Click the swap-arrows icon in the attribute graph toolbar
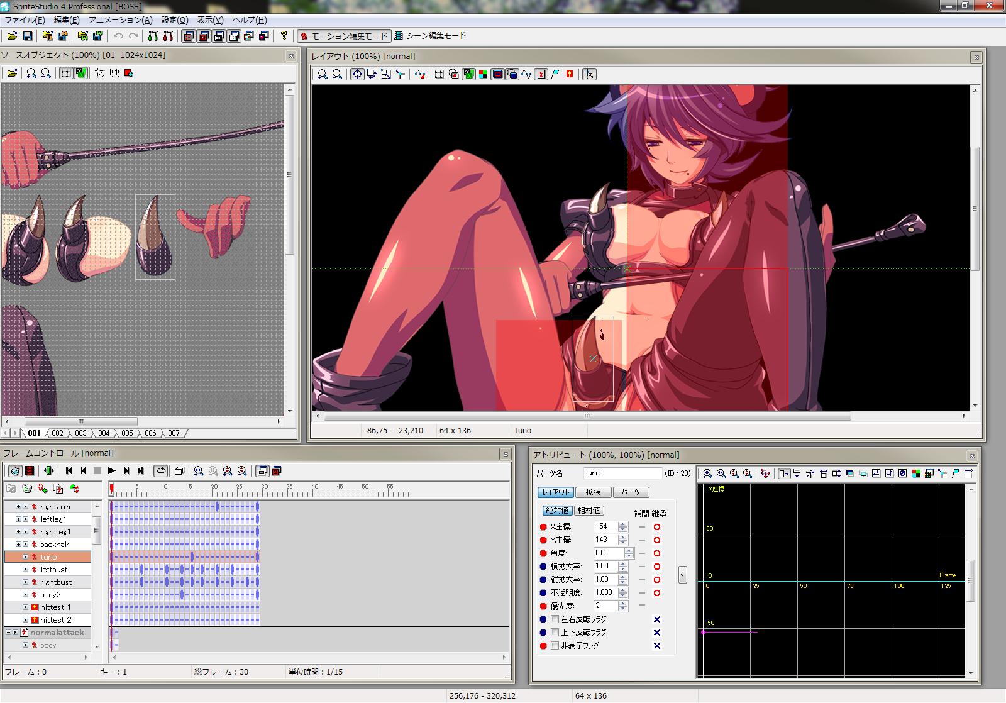The image size is (1006, 703). coord(876,473)
